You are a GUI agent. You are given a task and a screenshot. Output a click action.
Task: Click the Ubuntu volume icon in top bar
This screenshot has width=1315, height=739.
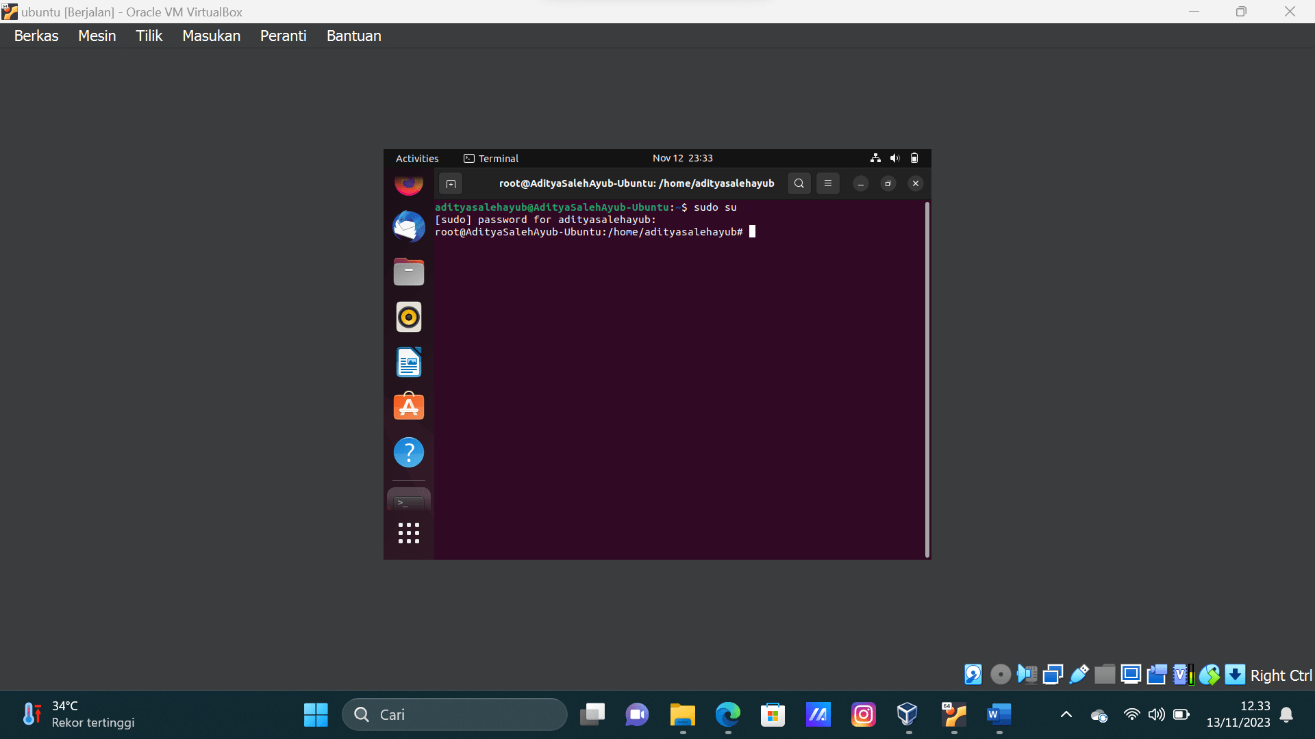[894, 158]
